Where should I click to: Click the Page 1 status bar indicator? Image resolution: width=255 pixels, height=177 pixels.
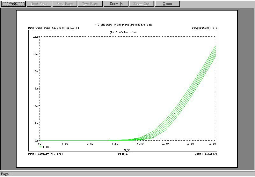click(x=6, y=174)
